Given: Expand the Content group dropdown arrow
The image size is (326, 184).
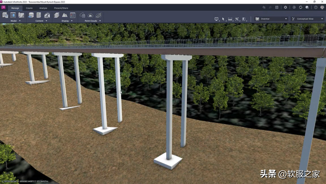Looking at the screenshot, I should pos(46,21).
